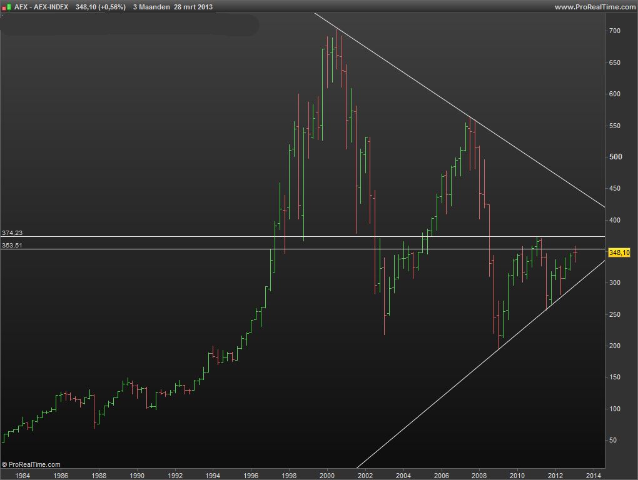
Task: Click the AEX - AEX-INDEX title label
Action: click(x=41, y=7)
